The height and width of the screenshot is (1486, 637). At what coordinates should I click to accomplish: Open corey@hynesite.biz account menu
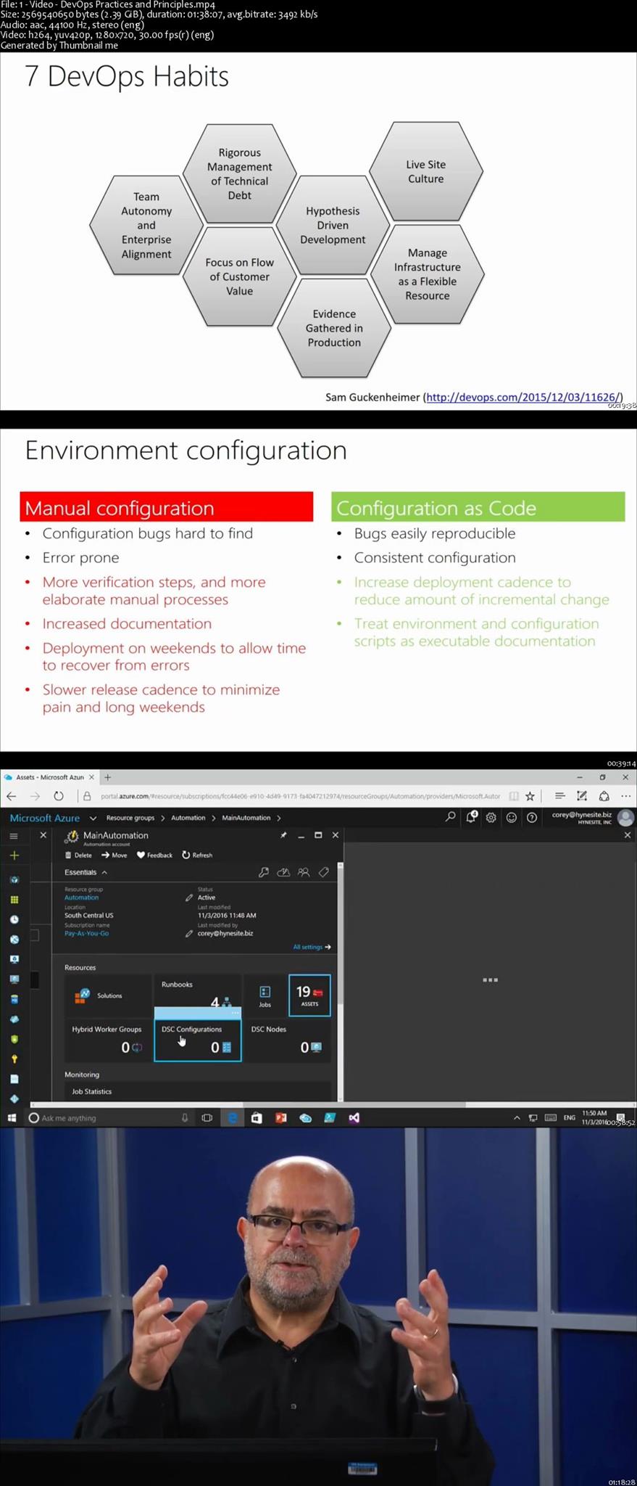coord(593,817)
